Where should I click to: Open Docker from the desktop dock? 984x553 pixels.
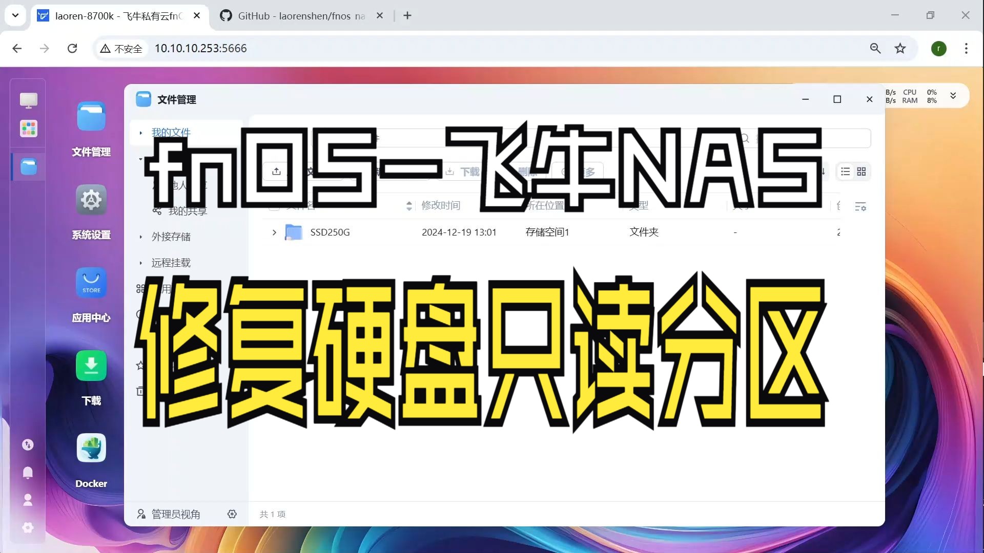(x=91, y=448)
